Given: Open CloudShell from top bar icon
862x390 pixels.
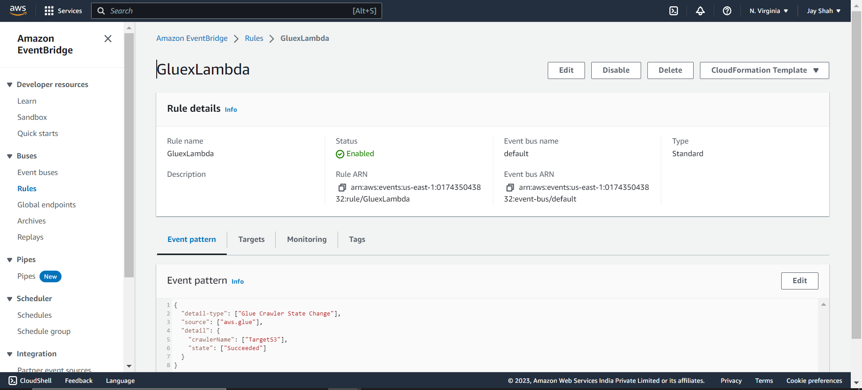Looking at the screenshot, I should pos(673,11).
